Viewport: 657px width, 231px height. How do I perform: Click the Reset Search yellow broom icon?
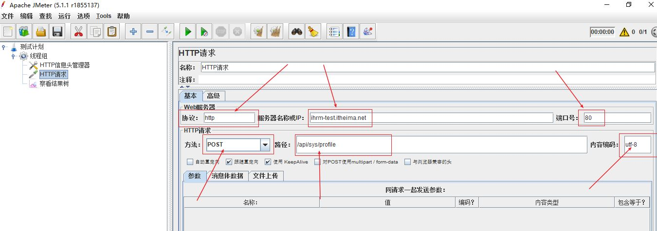tap(313, 32)
